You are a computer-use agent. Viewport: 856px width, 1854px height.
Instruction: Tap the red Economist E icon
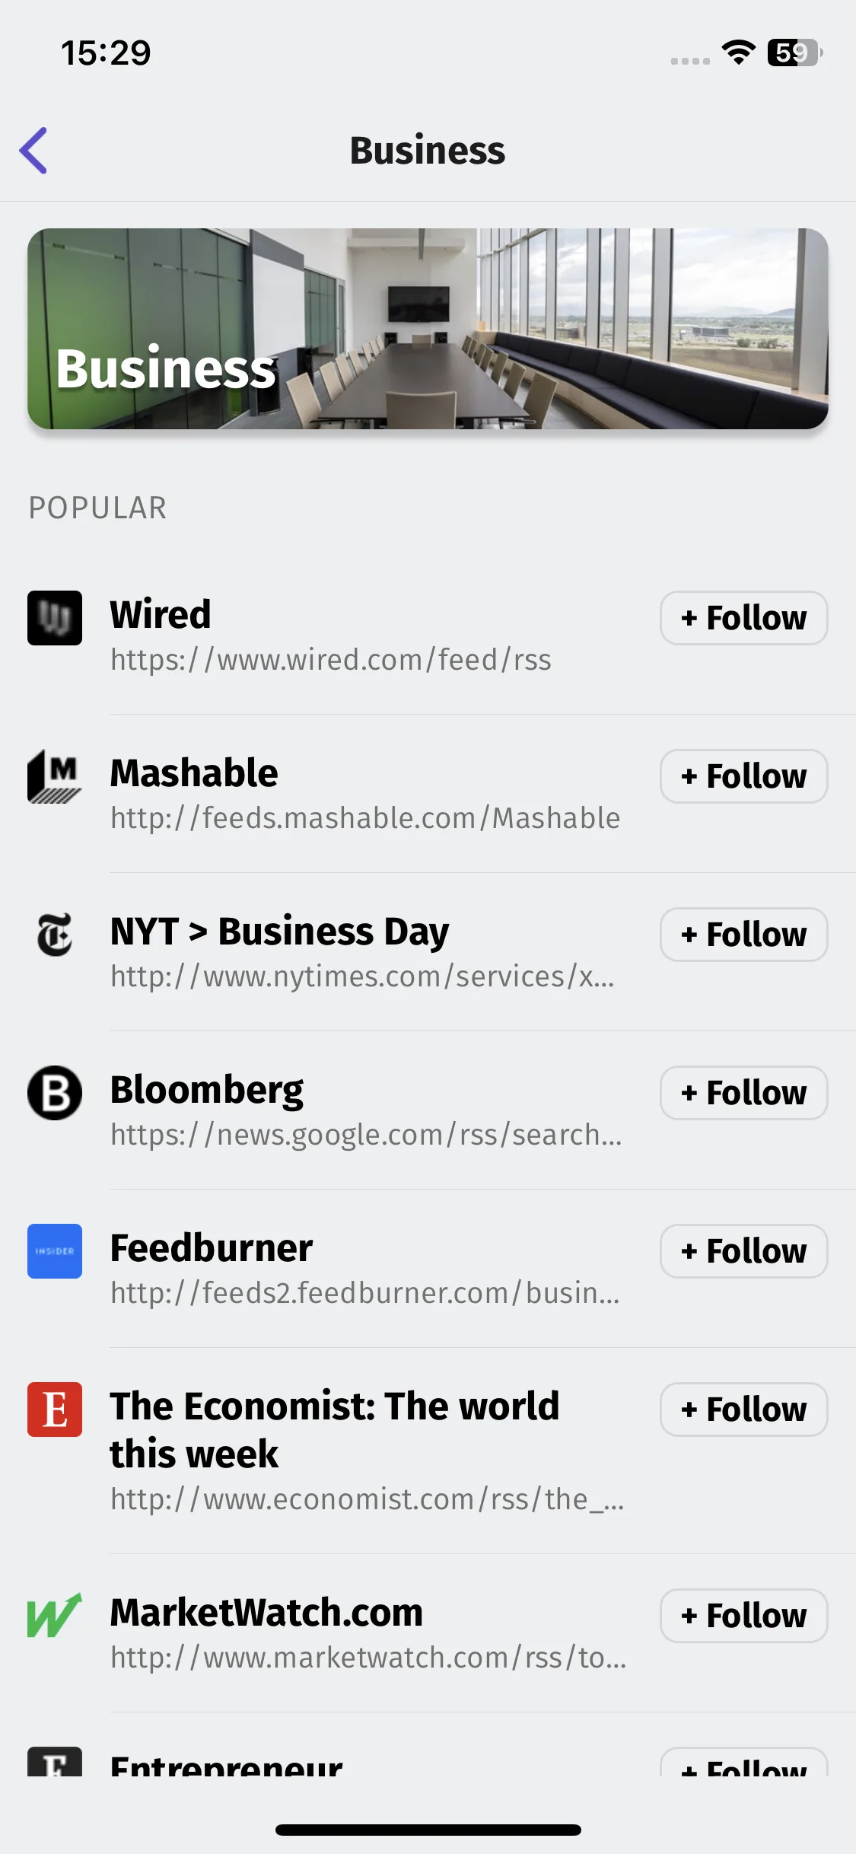(55, 1410)
